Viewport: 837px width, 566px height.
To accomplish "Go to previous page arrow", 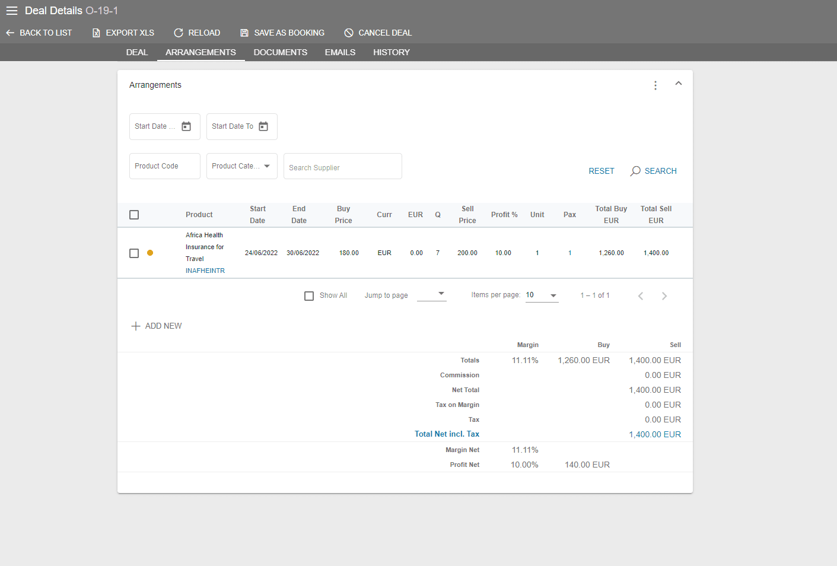I will click(641, 296).
